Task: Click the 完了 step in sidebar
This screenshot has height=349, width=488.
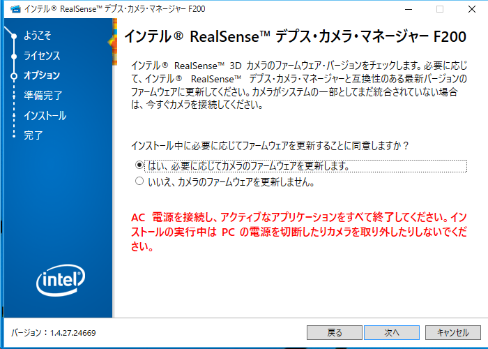Action: (x=33, y=135)
